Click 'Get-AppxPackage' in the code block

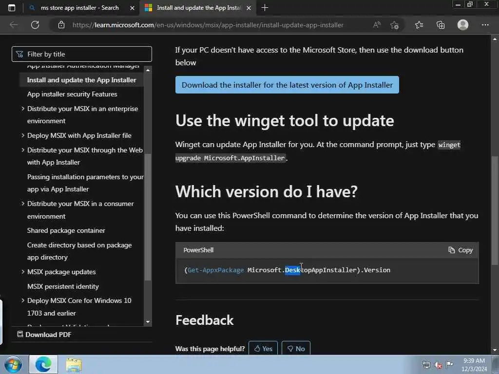[x=216, y=270]
